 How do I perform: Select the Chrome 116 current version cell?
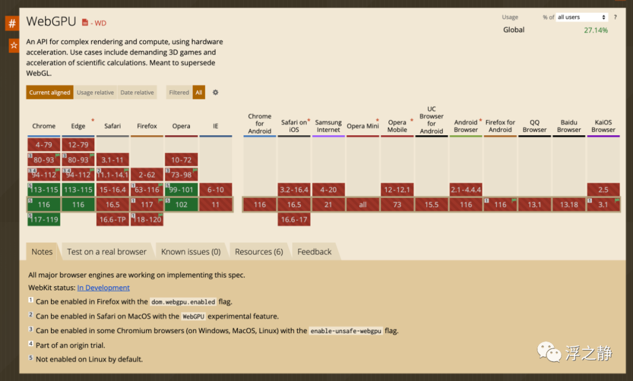pyautogui.click(x=44, y=204)
